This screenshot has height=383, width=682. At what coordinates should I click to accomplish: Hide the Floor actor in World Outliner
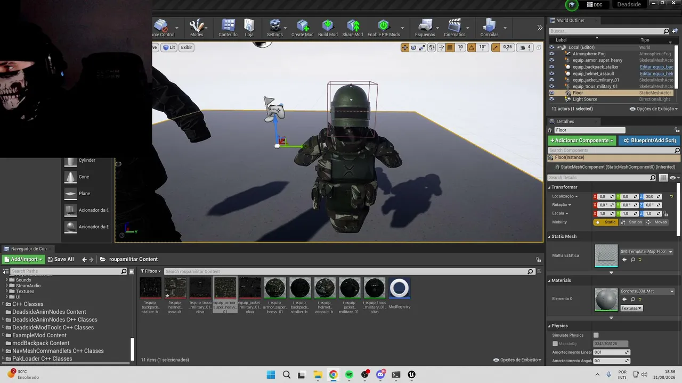tap(551, 93)
